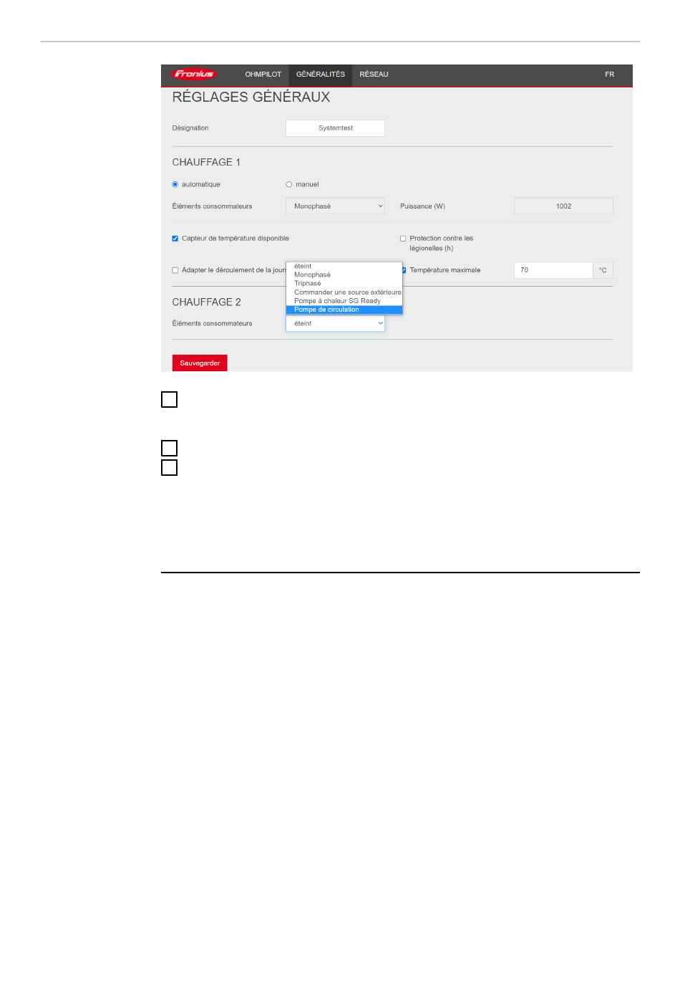Toggle Température maximale checkbox
The image size is (680, 981).
click(404, 270)
